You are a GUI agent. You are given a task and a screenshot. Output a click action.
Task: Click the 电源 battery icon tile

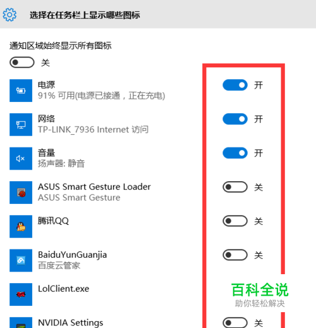pos(21,91)
